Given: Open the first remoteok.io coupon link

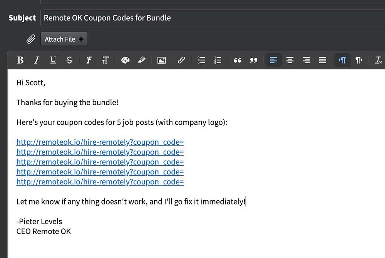Looking at the screenshot, I should 100,142.
